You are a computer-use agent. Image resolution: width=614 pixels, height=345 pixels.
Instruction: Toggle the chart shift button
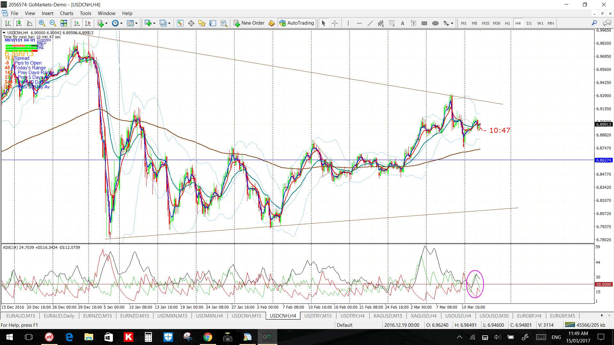click(x=88, y=23)
